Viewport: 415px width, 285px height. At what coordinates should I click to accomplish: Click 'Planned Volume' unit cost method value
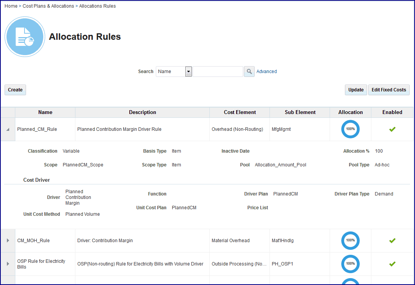pos(83,214)
